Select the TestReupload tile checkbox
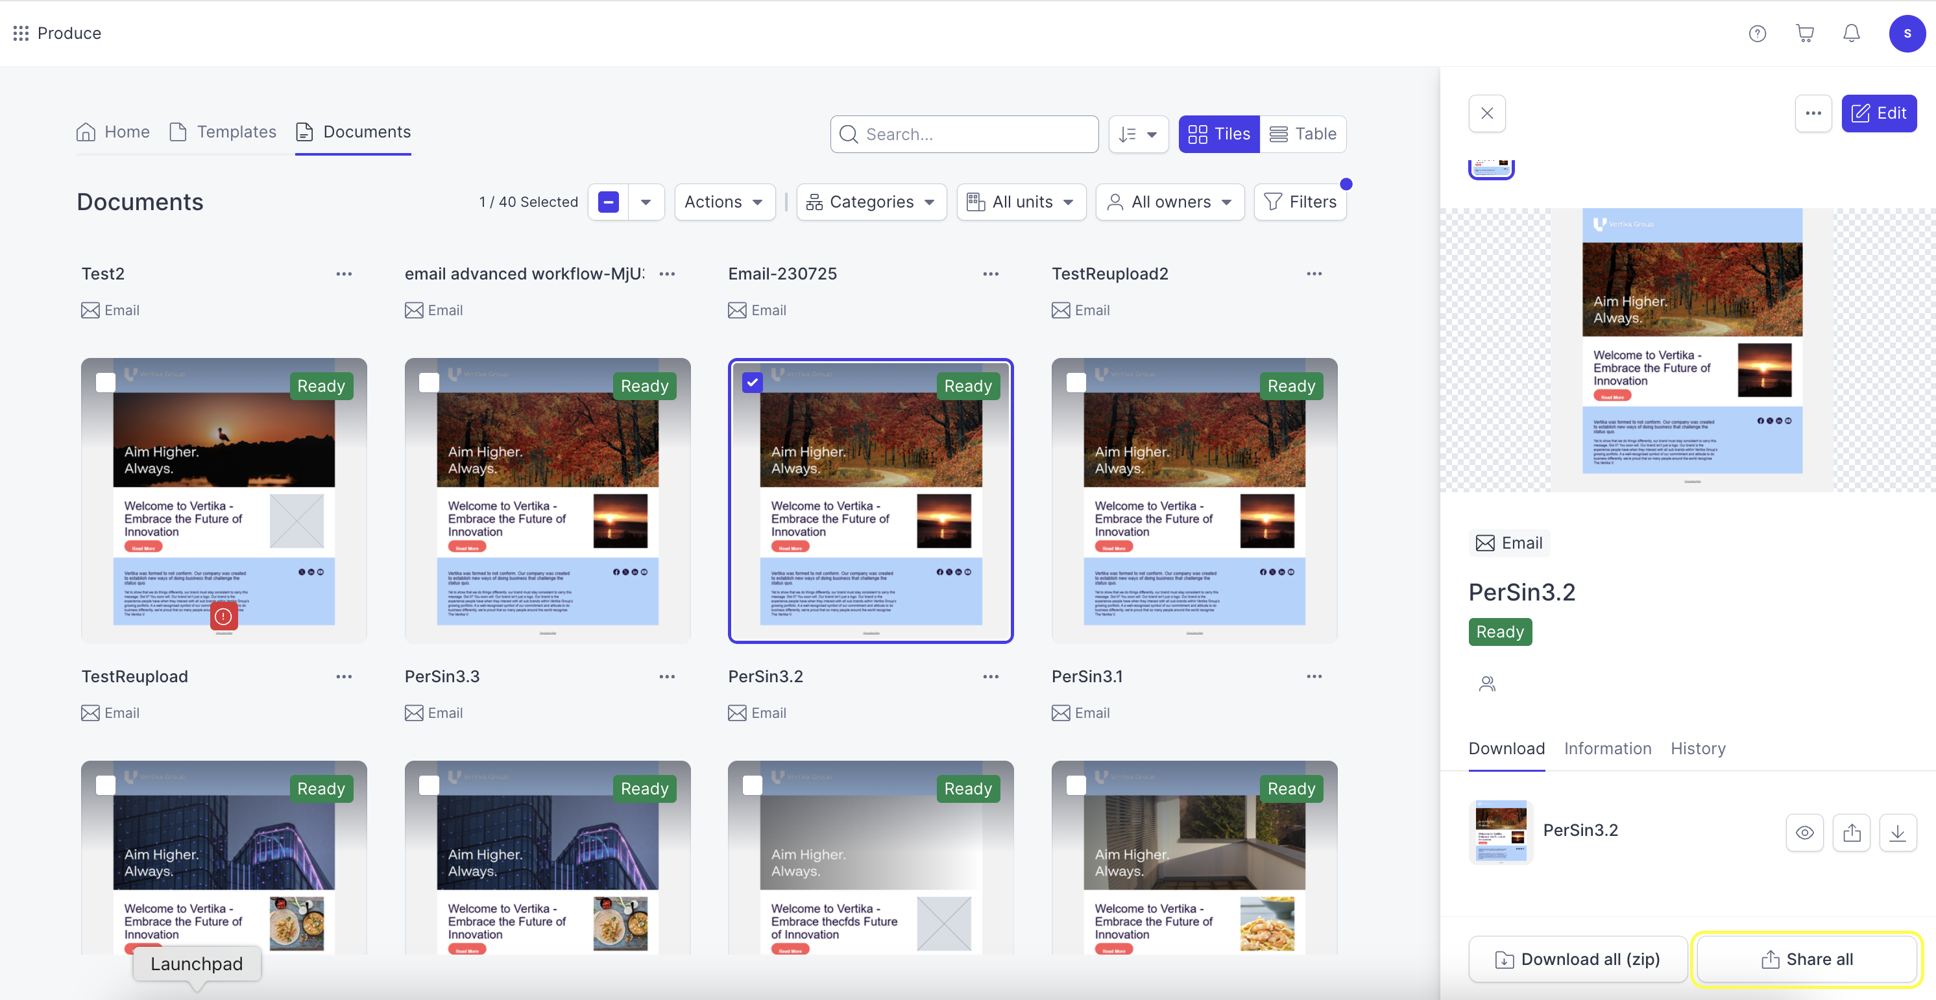Viewport: 1936px width, 1000px height. [105, 383]
